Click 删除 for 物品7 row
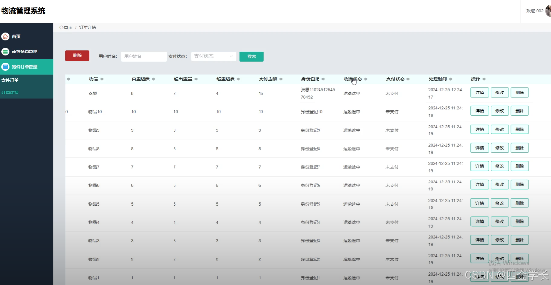This screenshot has width=551, height=285. click(x=520, y=166)
